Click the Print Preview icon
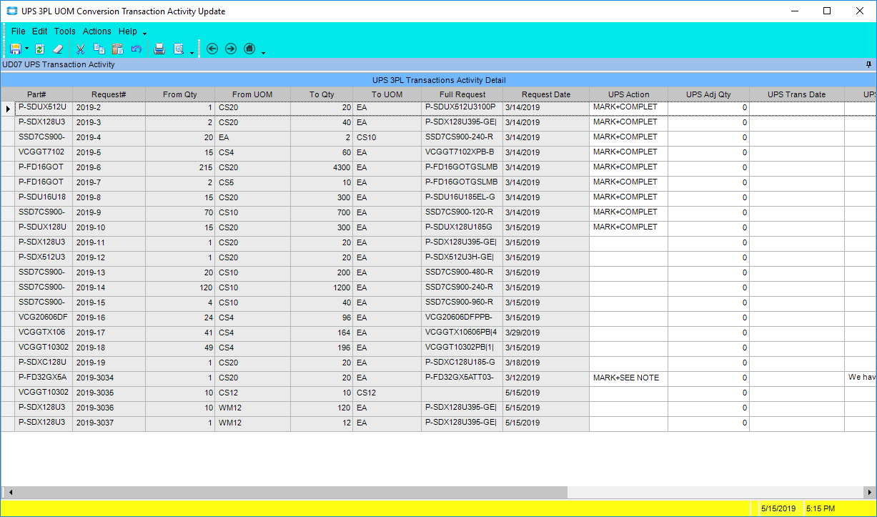Image resolution: width=877 pixels, height=517 pixels. 179,49
